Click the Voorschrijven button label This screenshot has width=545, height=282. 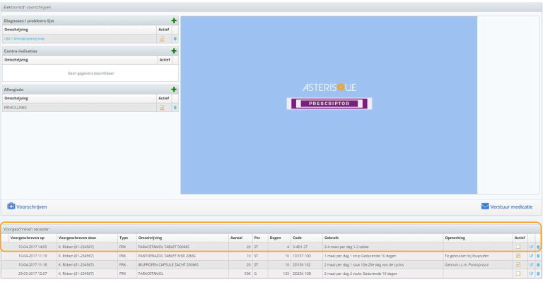pos(32,207)
